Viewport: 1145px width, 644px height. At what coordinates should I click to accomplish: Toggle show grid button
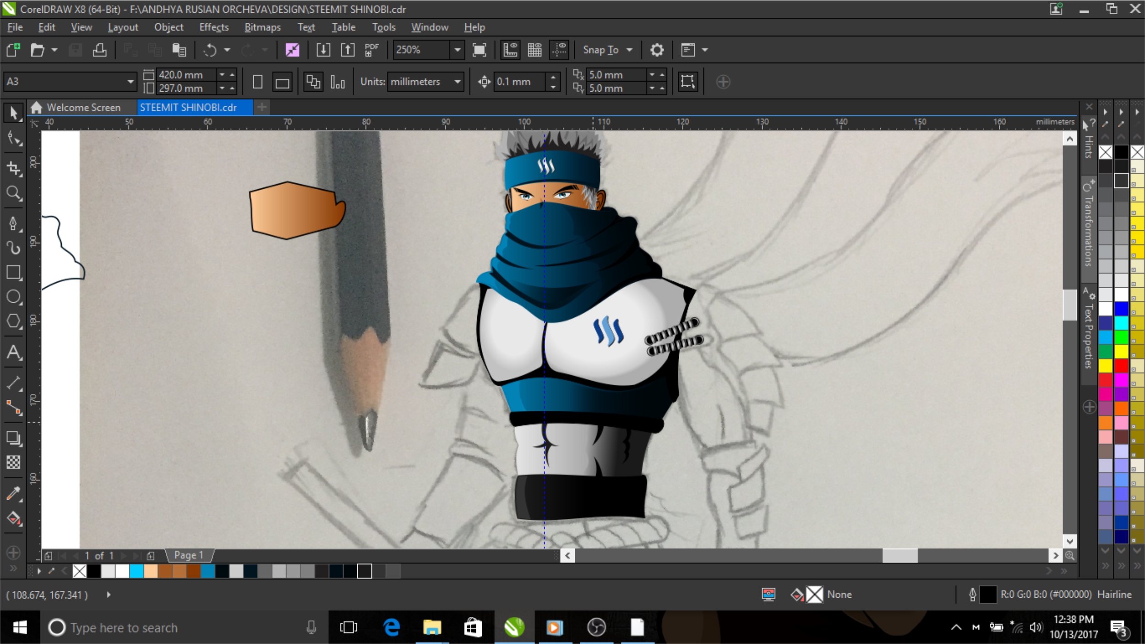(534, 49)
